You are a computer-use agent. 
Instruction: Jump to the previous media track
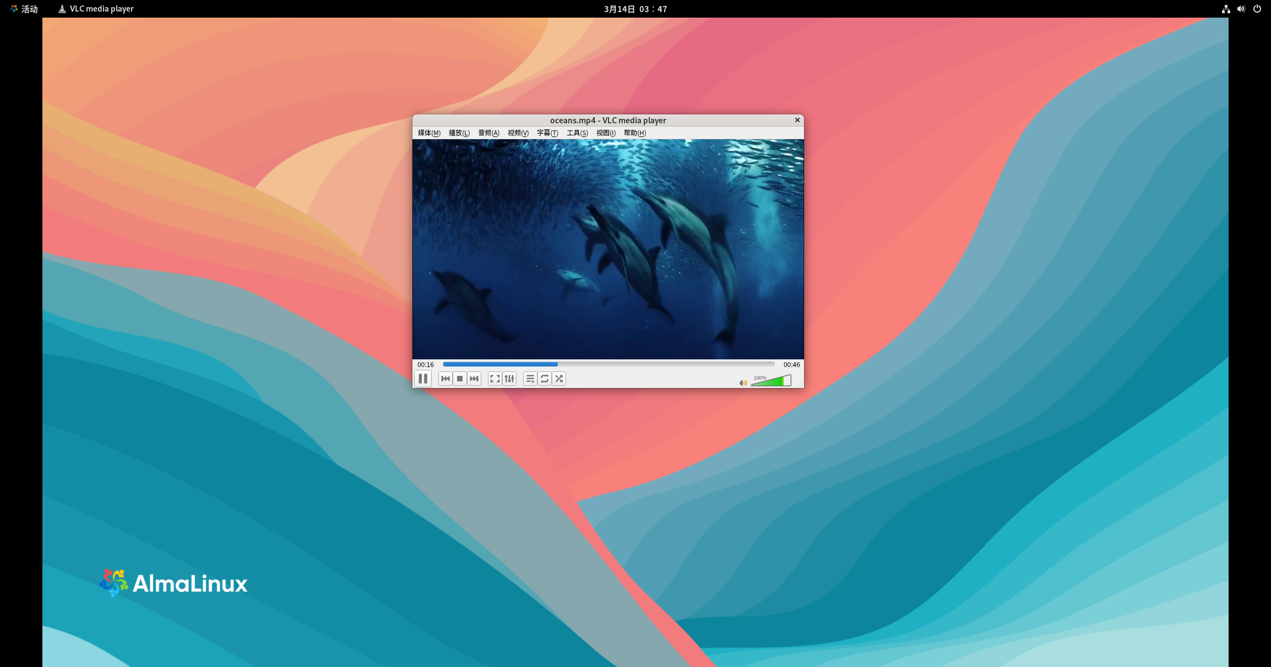446,379
